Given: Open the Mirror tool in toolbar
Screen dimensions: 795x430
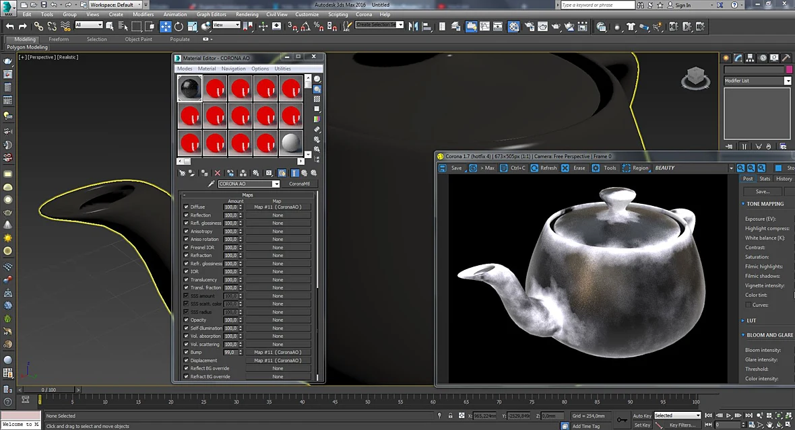Looking at the screenshot, I should coord(413,26).
